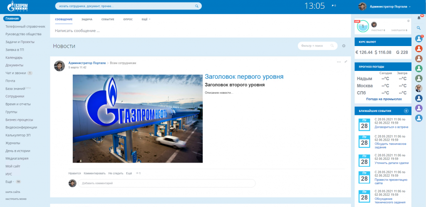Click the Нравится link under the post
The image size is (426, 207).
[x=75, y=173]
